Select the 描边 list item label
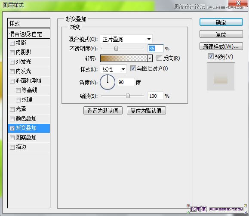Screen dimensions: 249x216 pos(21,147)
